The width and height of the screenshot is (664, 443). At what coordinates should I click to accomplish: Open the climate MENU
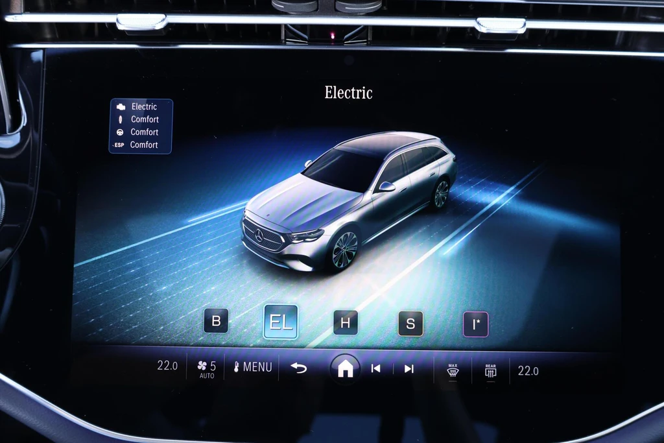(x=253, y=366)
